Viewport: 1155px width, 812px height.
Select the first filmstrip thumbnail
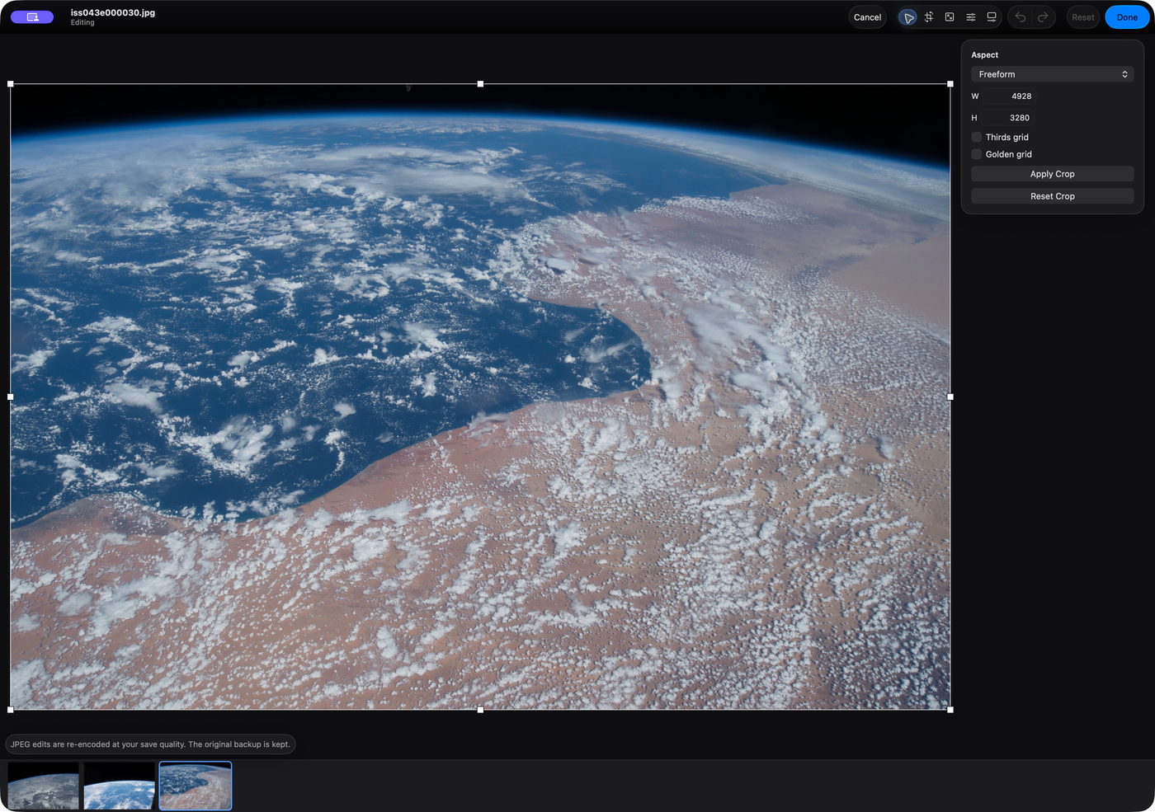[x=44, y=786]
